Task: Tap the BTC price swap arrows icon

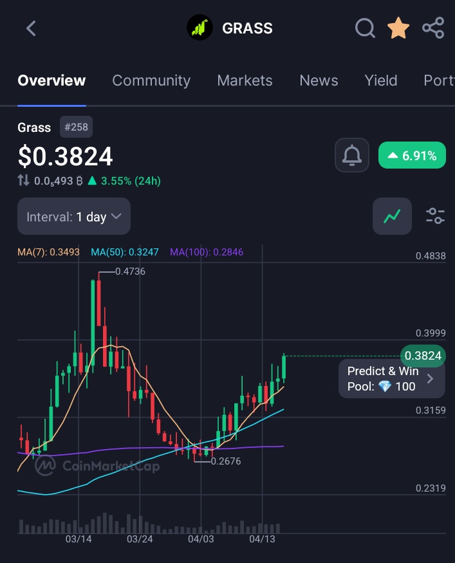Action: click(23, 180)
